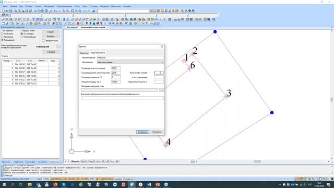Toggle ОТС-ОБЪЕКТ in status bar
The width and height of the screenshot is (334, 188).
pos(69,179)
